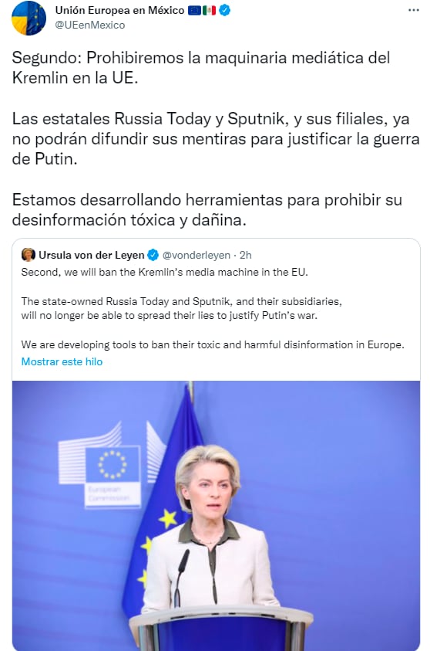Viewport: 430px width, 651px height.
Task: Click Ursula von der Leyen's small avatar
Action: pos(29,255)
